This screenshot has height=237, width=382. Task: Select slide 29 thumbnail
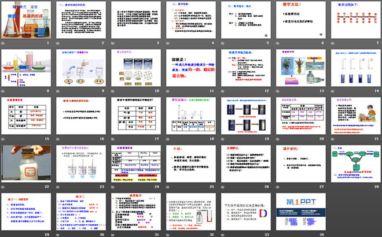coord(26,212)
